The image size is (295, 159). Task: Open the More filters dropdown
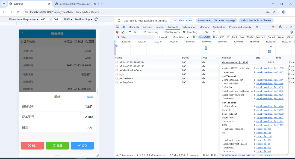[x=180, y=37]
